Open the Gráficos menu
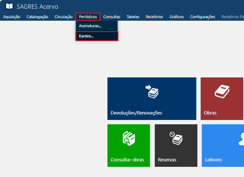The width and height of the screenshot is (244, 177). [177, 17]
